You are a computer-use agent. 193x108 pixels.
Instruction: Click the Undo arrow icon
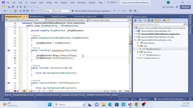click(32, 11)
